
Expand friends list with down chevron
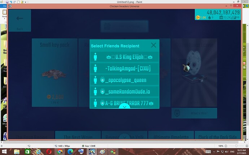click(125, 106)
